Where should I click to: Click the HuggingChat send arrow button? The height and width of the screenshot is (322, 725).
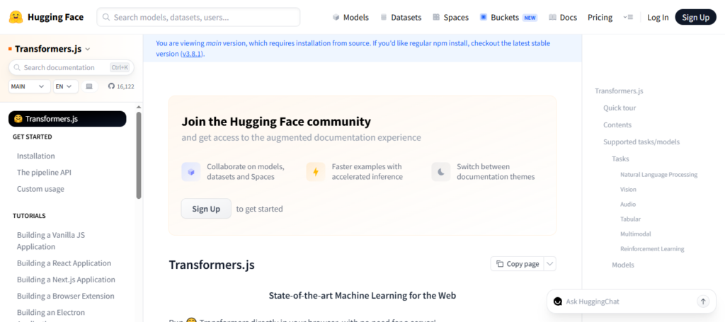(703, 301)
